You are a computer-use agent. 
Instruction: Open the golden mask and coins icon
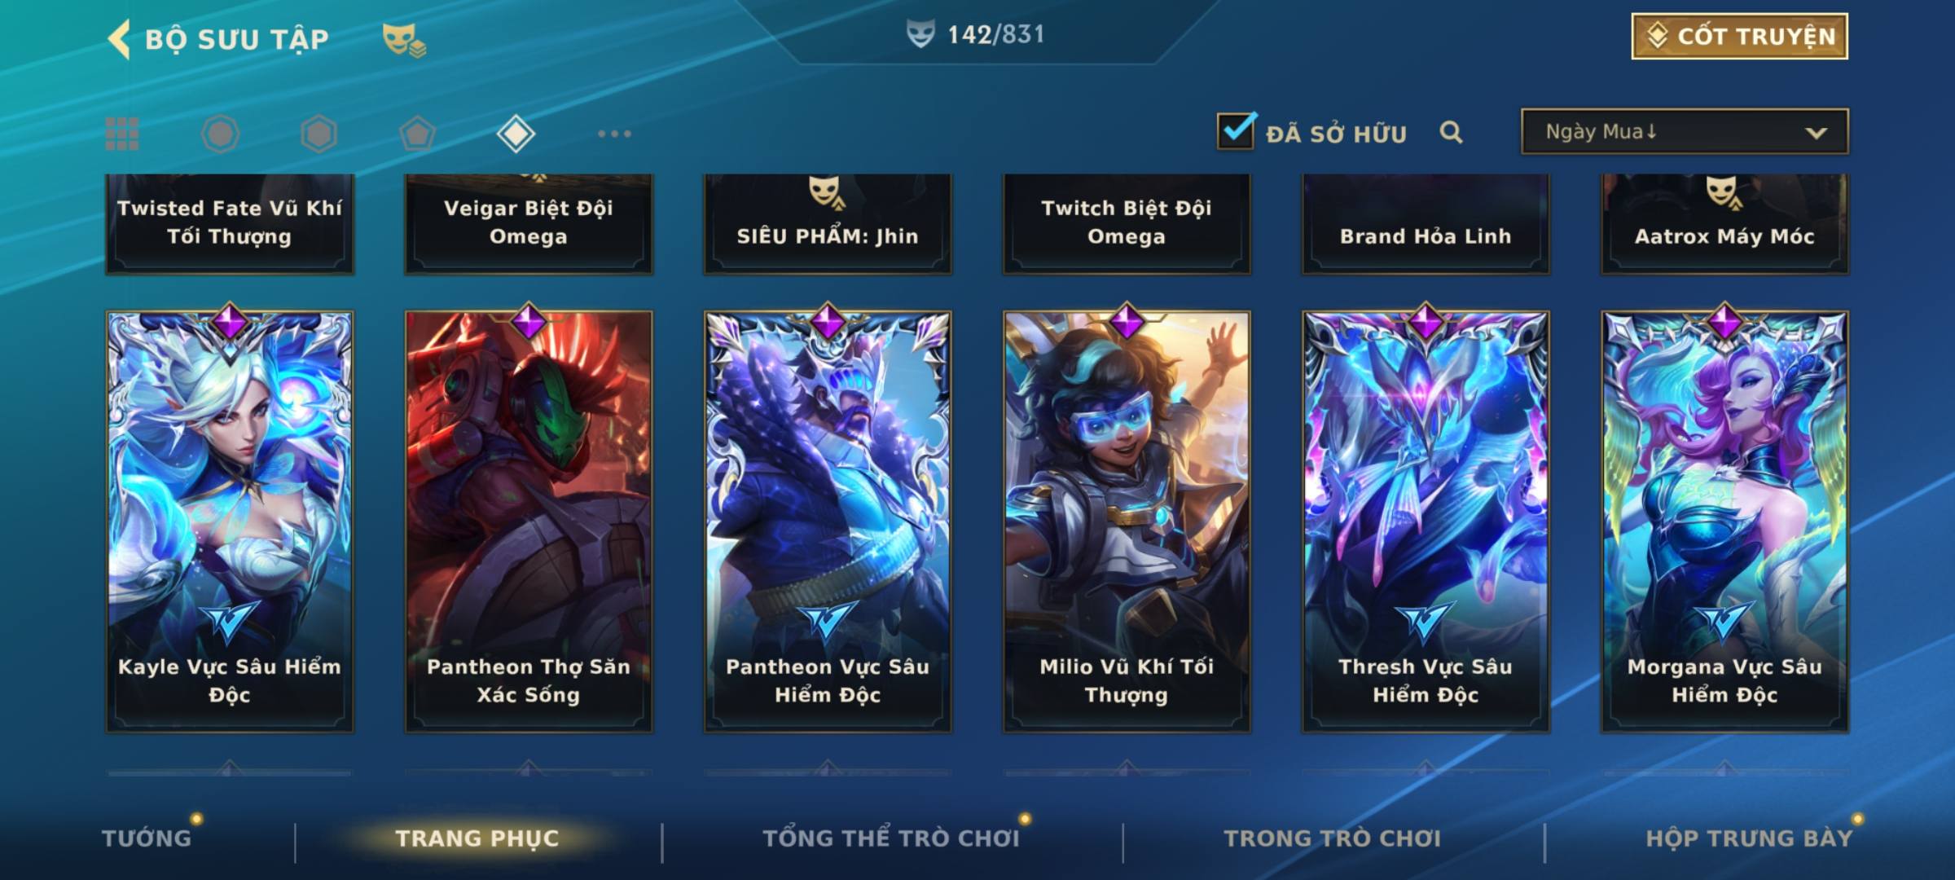[404, 40]
